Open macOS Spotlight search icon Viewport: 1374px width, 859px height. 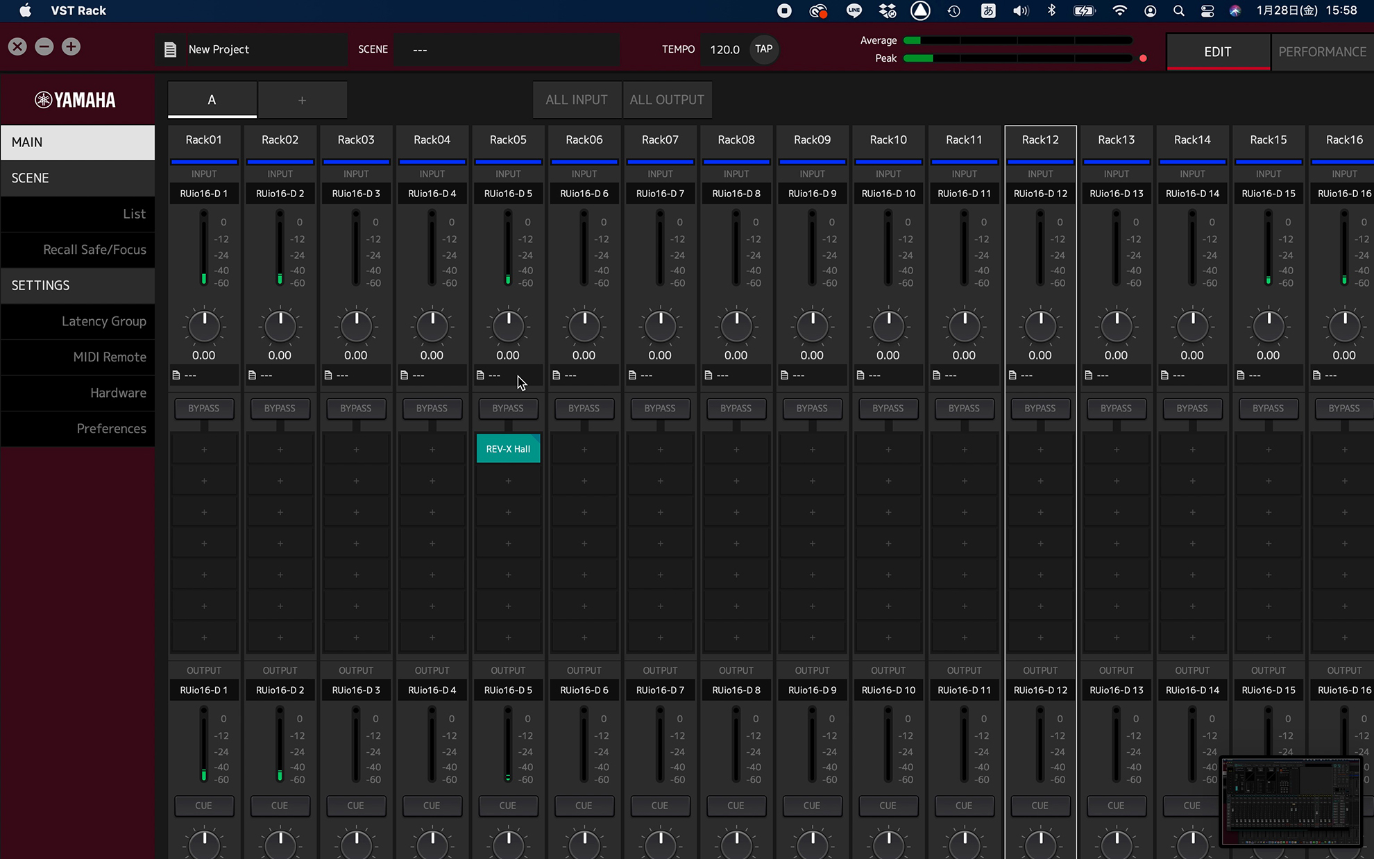(x=1178, y=10)
